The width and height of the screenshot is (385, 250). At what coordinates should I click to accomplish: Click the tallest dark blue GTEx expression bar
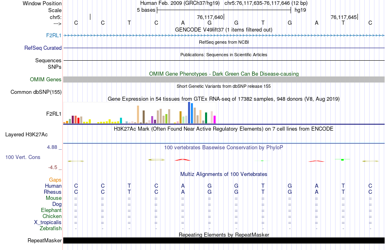point(189,113)
